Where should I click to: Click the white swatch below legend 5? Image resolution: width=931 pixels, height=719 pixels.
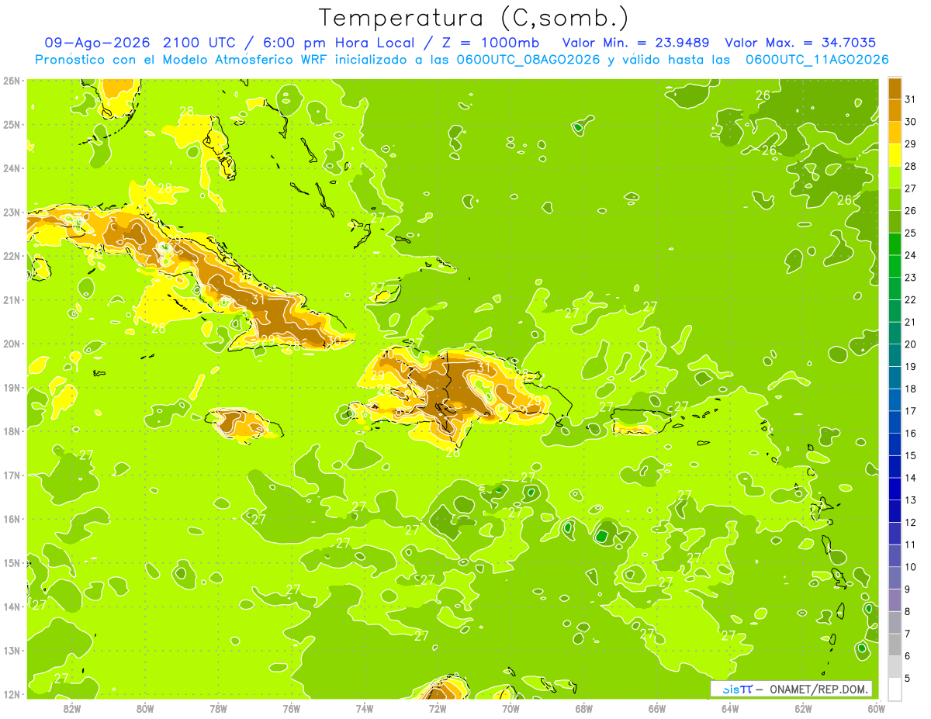tap(895, 689)
